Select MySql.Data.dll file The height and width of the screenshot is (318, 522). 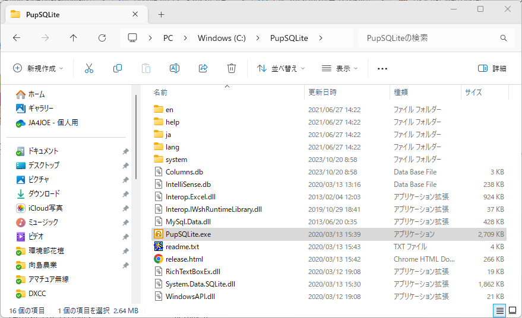click(x=329, y=222)
